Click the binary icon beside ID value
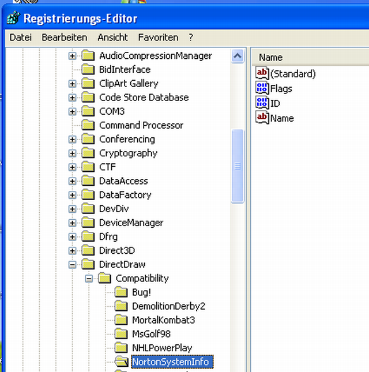The image size is (369, 372). pyautogui.click(x=262, y=103)
